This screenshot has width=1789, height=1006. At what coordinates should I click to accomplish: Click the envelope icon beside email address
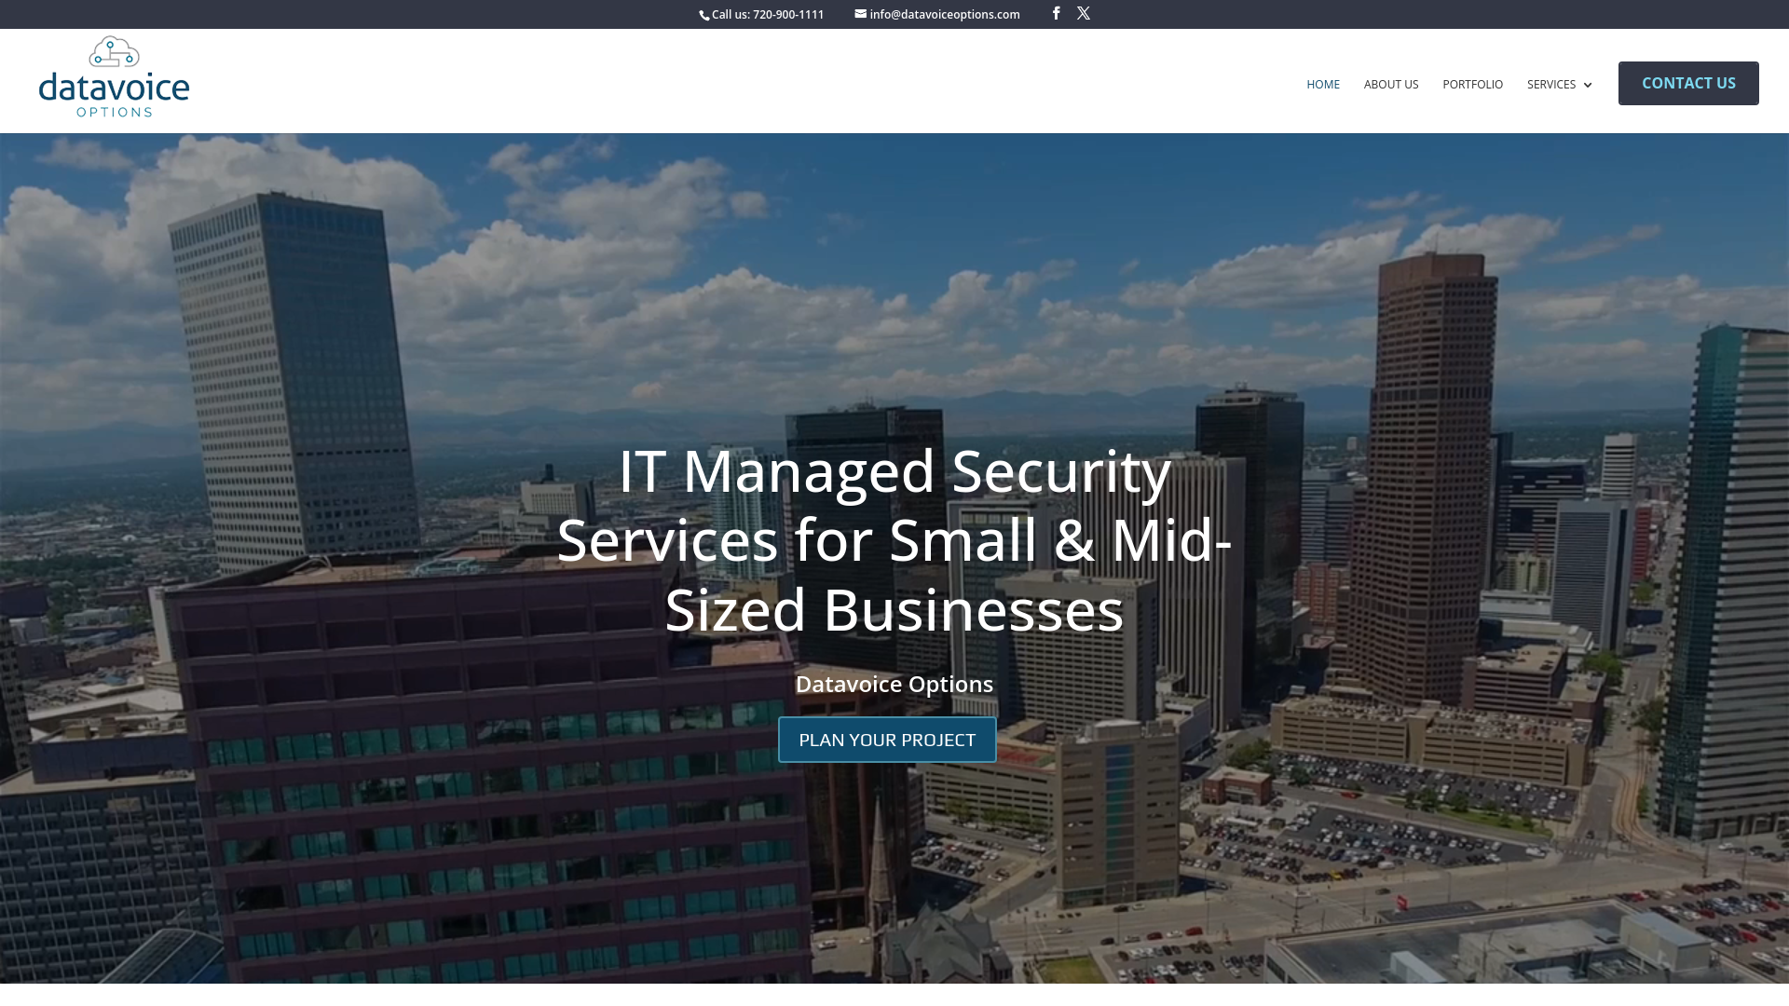pyautogui.click(x=861, y=14)
